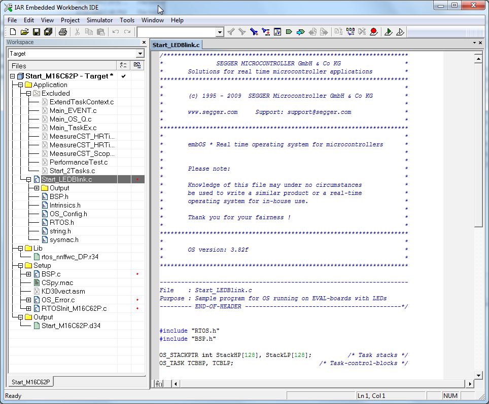The image size is (489, 404).
Task: Start Debug with the green play icon
Action: [388, 32]
